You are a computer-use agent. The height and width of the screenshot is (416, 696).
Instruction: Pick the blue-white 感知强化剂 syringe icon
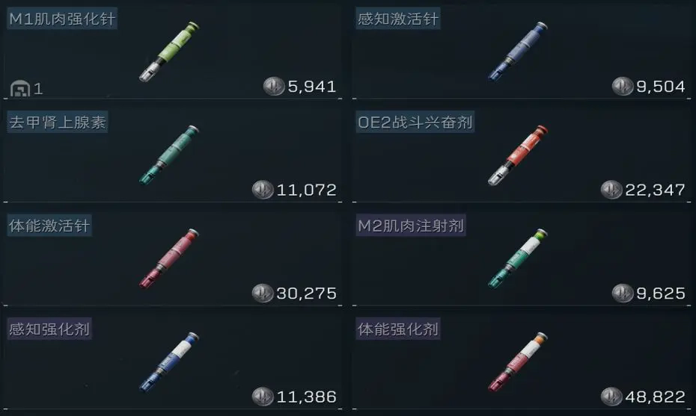(x=169, y=362)
